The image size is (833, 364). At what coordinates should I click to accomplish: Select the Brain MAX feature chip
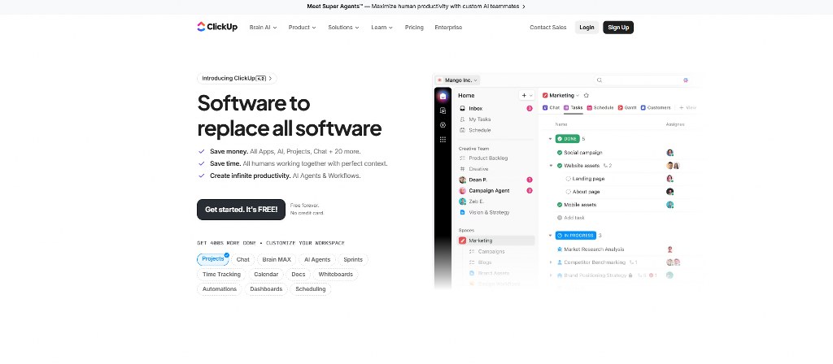click(x=277, y=259)
